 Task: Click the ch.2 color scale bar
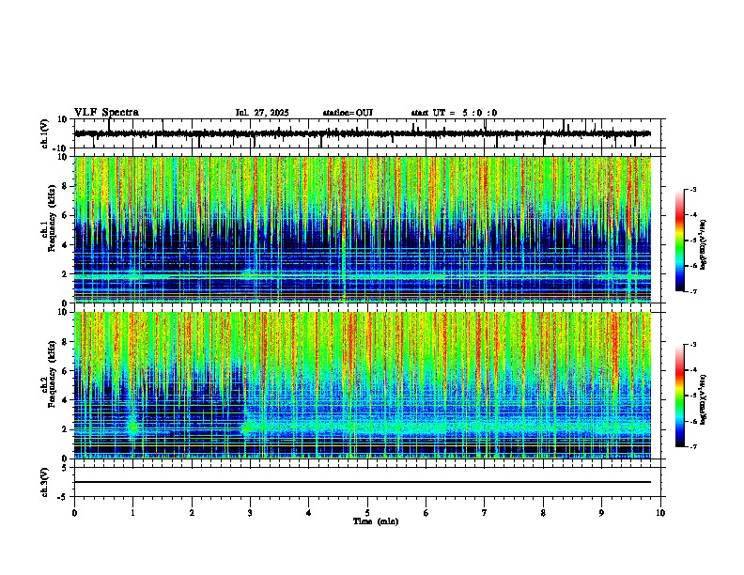[679, 396]
